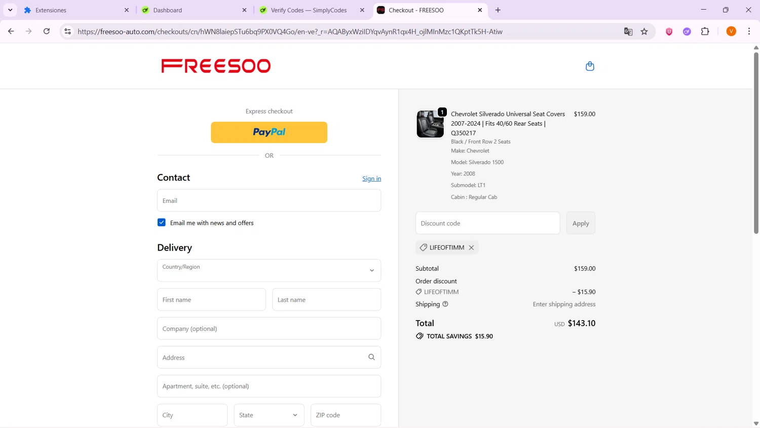This screenshot has width=760, height=428.
Task: Click the 'Enter shipping address' text
Action: (564, 304)
